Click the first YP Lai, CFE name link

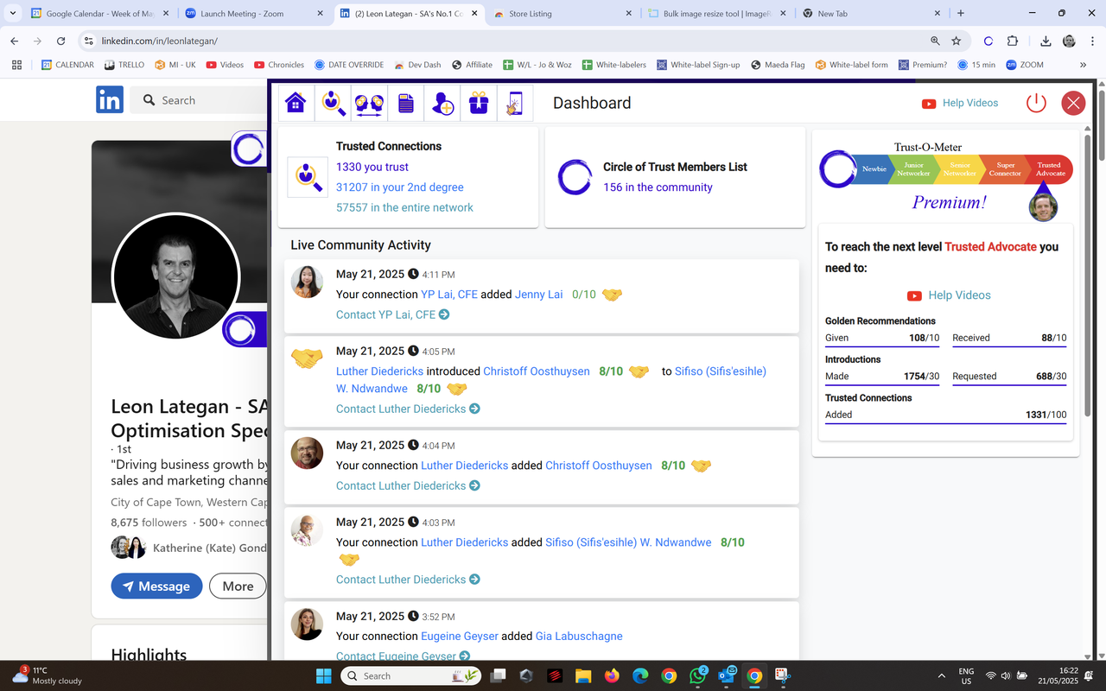coord(449,295)
